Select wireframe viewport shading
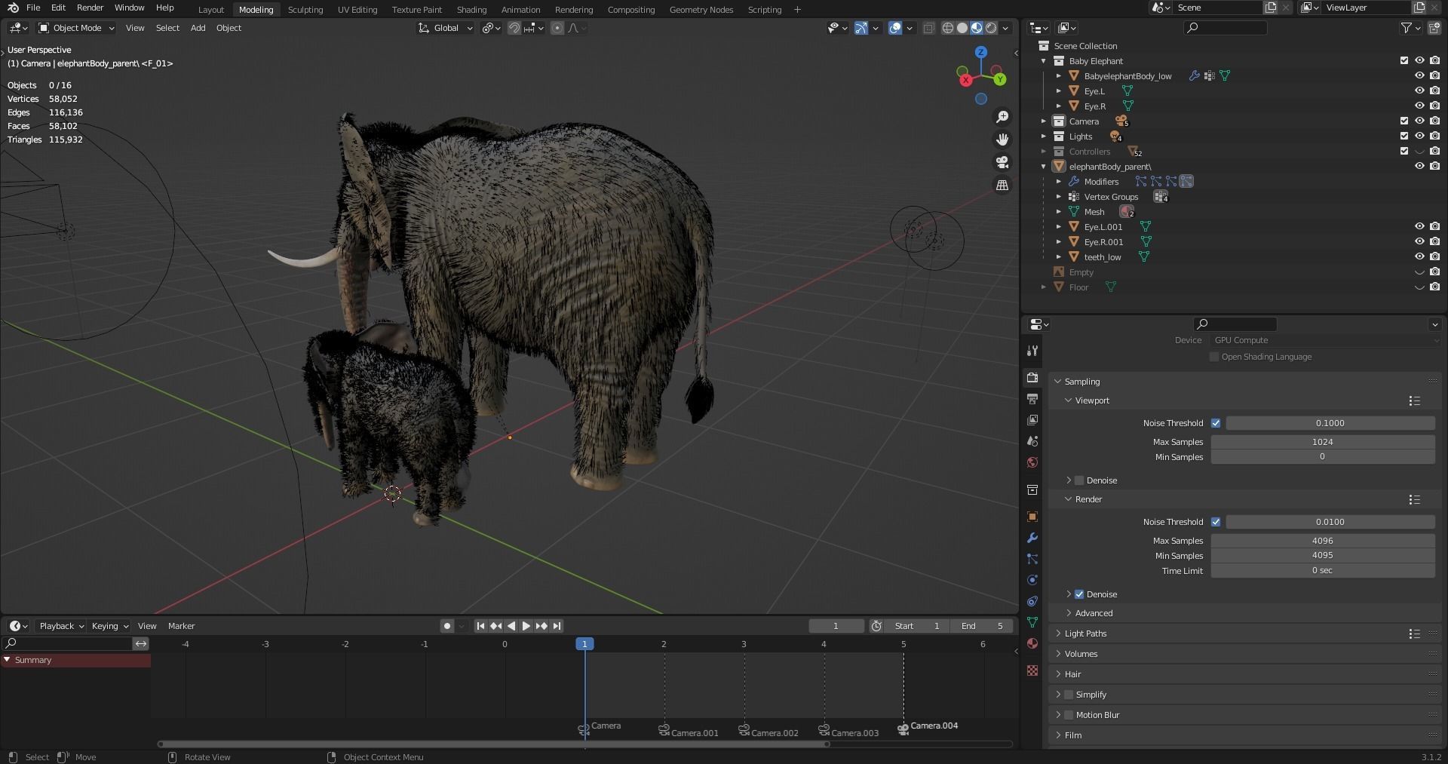This screenshot has height=764, width=1448. coord(948,28)
